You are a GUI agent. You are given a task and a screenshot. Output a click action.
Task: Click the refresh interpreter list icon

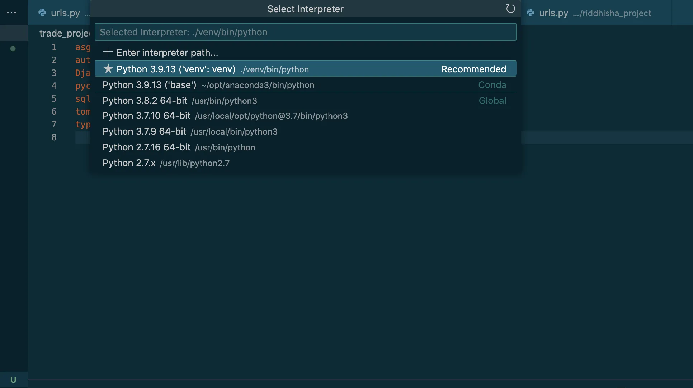click(510, 9)
